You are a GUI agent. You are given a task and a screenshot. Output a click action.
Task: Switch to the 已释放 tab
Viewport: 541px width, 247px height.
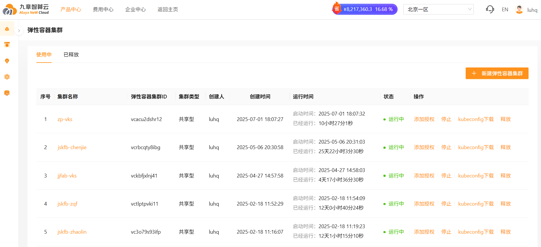(71, 54)
